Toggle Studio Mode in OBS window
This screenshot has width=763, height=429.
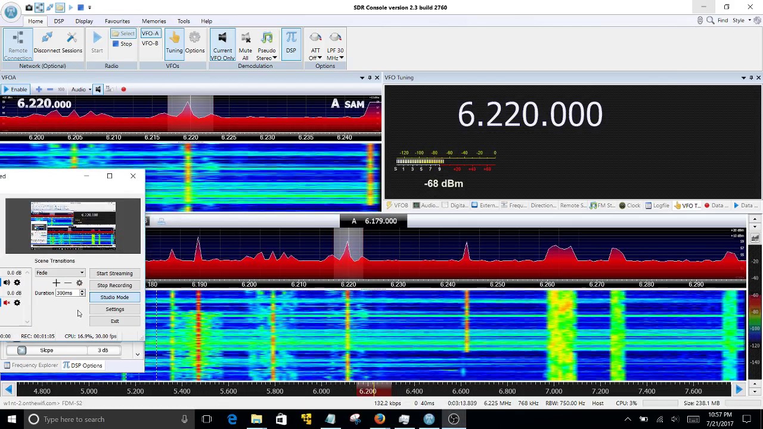click(x=114, y=297)
